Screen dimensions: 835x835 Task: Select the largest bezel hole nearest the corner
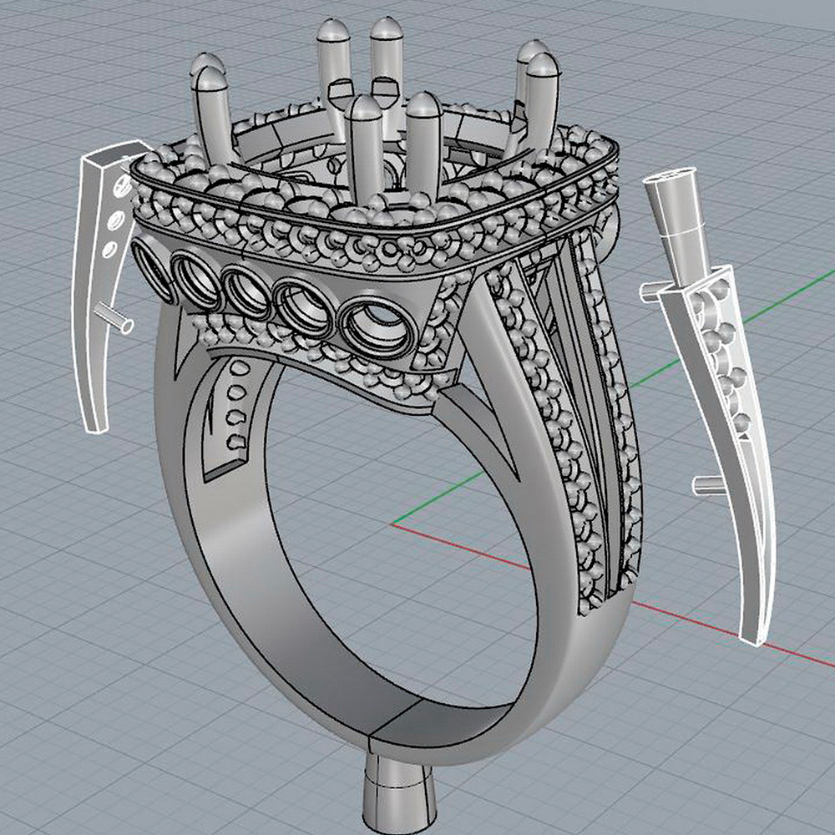coord(376,326)
